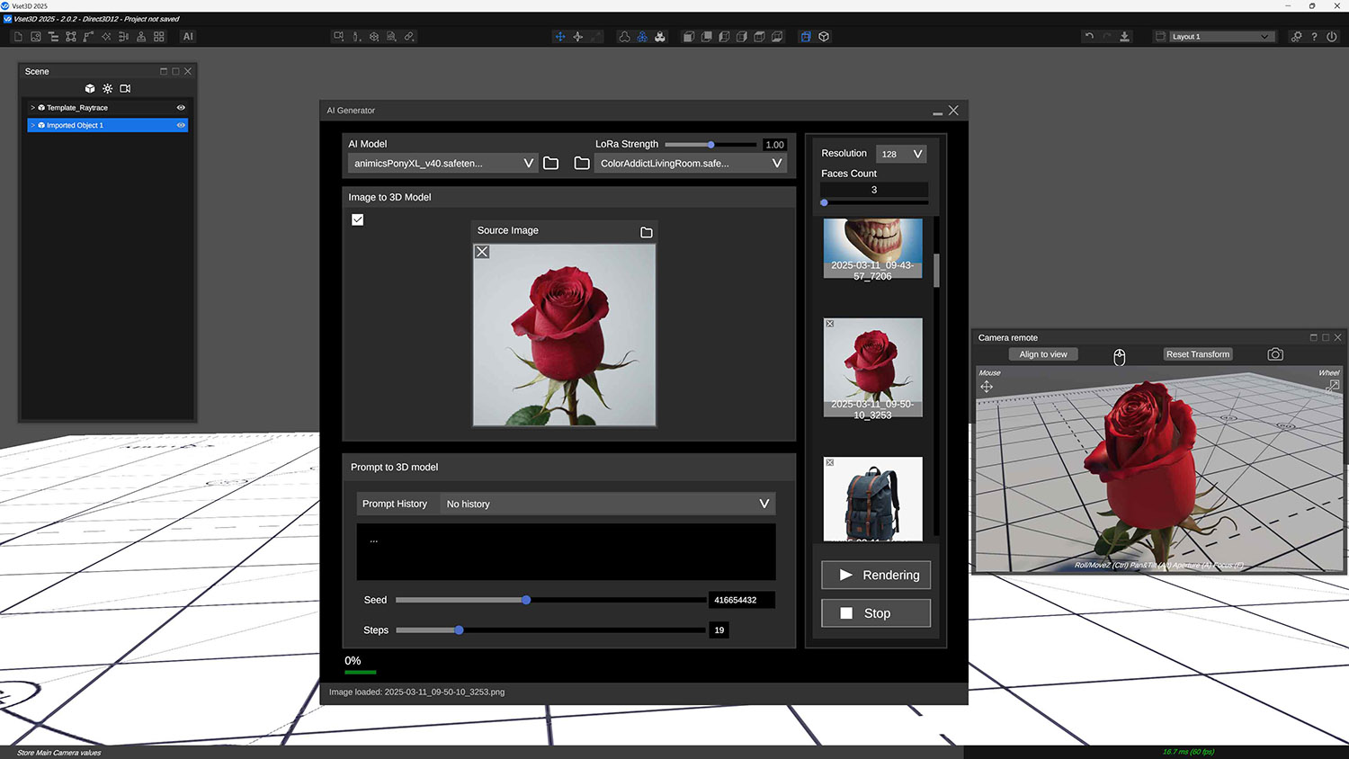This screenshot has height=759, width=1349.
Task: Expand the Prompt History dropdown
Action: coord(608,505)
